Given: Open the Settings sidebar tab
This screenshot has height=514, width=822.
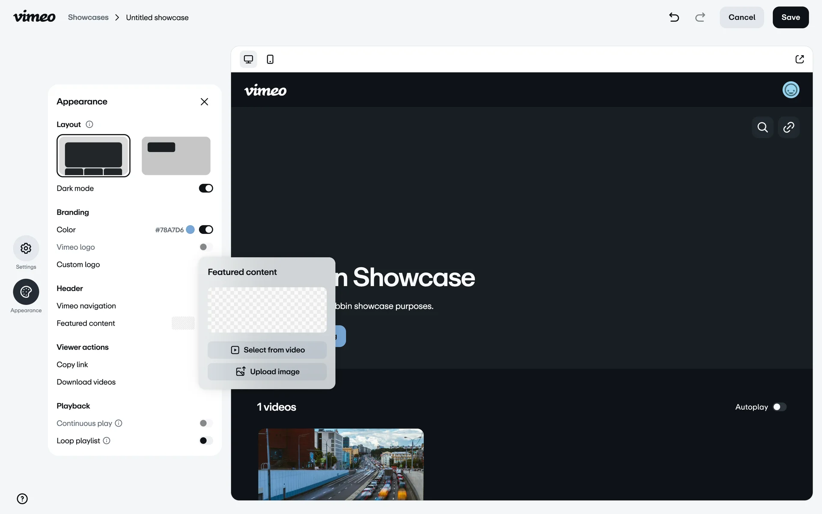Looking at the screenshot, I should click(26, 248).
